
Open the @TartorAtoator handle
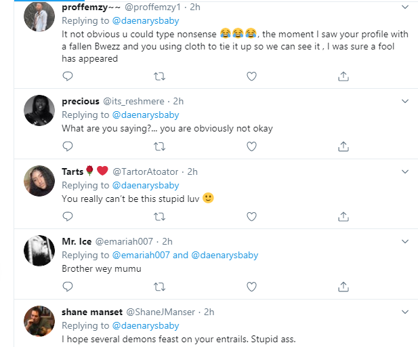(147, 171)
